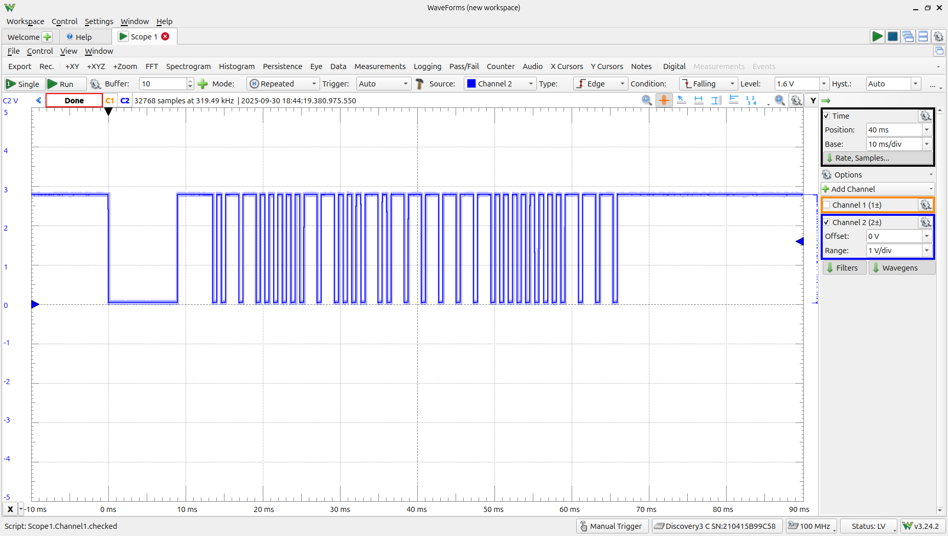Click the Single acquisition button
The image size is (948, 536).
pyautogui.click(x=23, y=84)
